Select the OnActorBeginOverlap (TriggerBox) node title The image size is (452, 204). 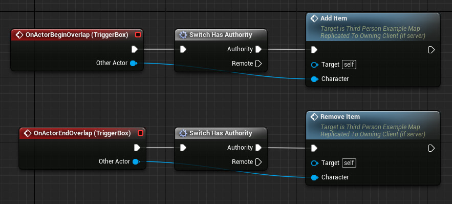[x=77, y=35]
